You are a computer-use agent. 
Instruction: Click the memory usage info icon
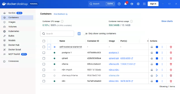pyautogui.click(x=131, y=21)
